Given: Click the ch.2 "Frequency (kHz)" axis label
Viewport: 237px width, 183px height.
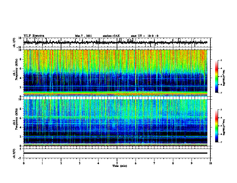Looking at the screenshot, I should coord(16,119).
